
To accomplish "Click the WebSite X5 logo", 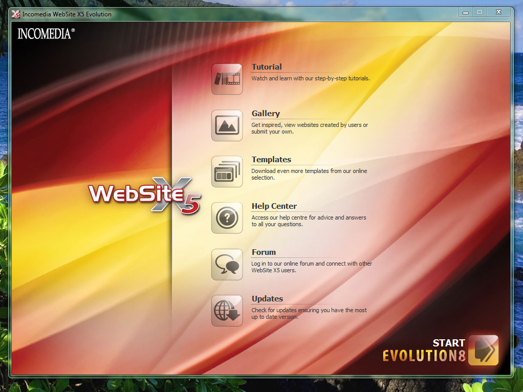I will pyautogui.click(x=145, y=195).
